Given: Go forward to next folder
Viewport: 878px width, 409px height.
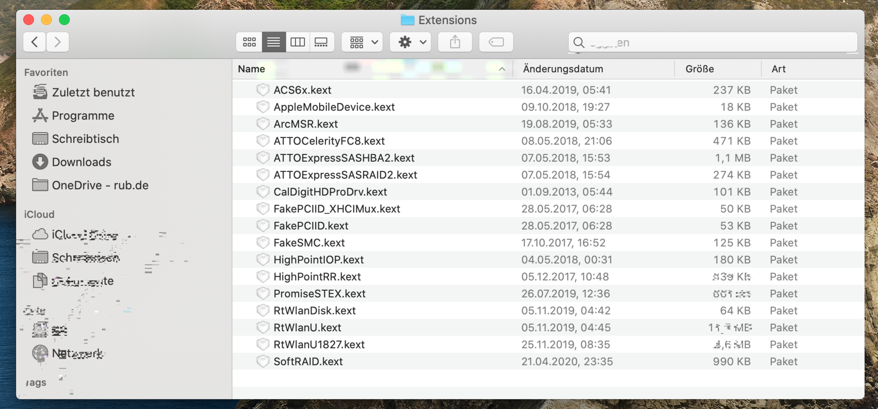Looking at the screenshot, I should (x=58, y=42).
